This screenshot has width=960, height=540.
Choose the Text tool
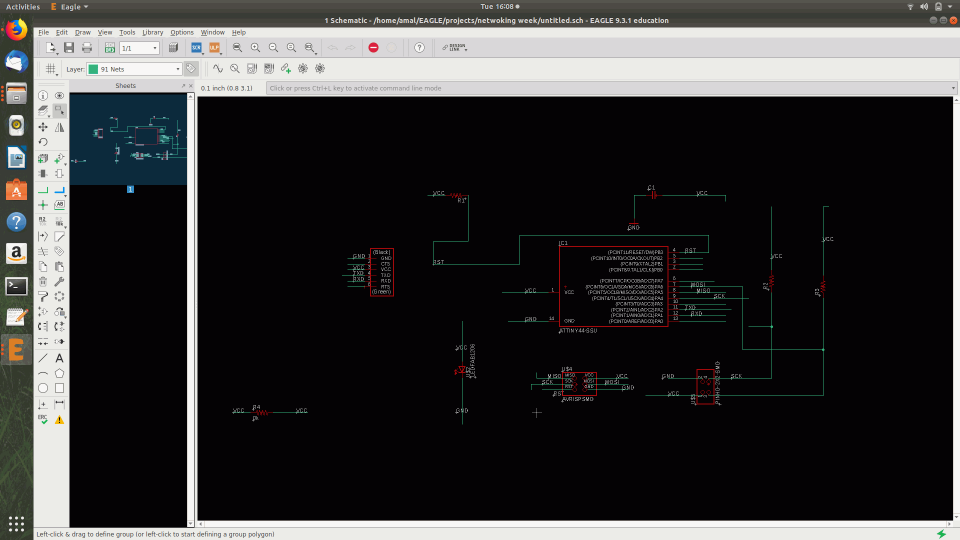[x=59, y=358]
